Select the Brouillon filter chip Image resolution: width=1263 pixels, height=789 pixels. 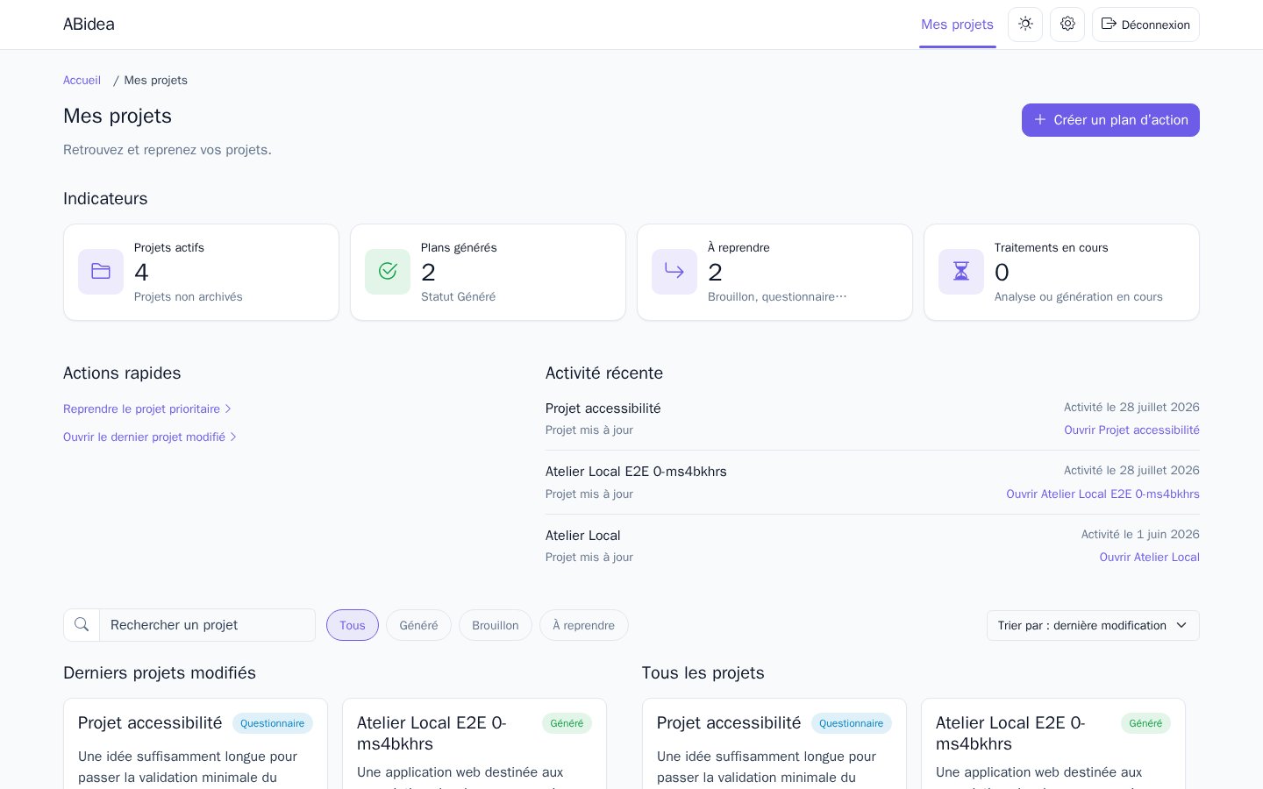[496, 625]
